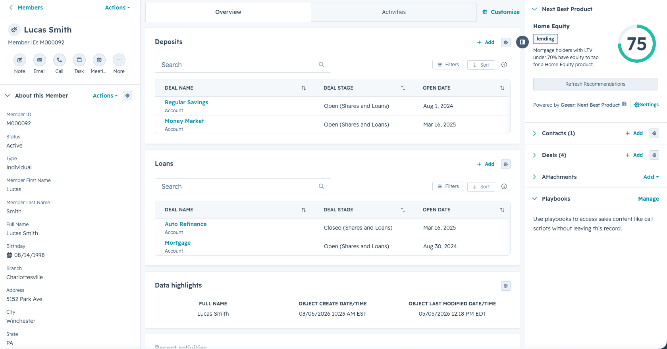Collapse the Next Best Product section

pos(534,9)
